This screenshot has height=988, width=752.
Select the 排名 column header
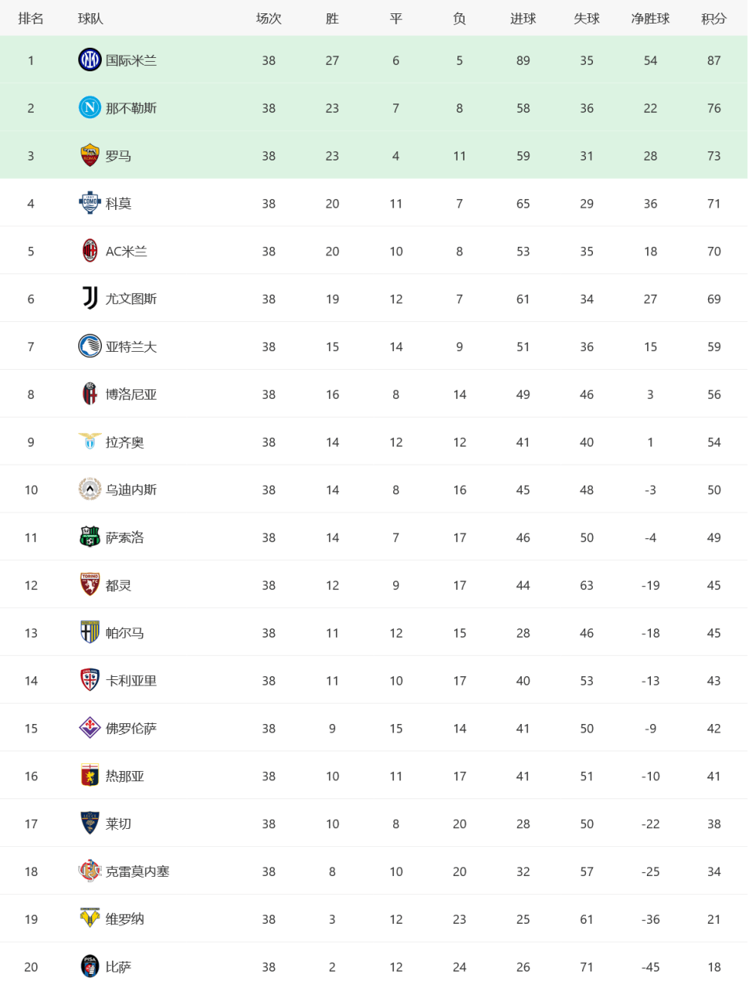(x=31, y=19)
